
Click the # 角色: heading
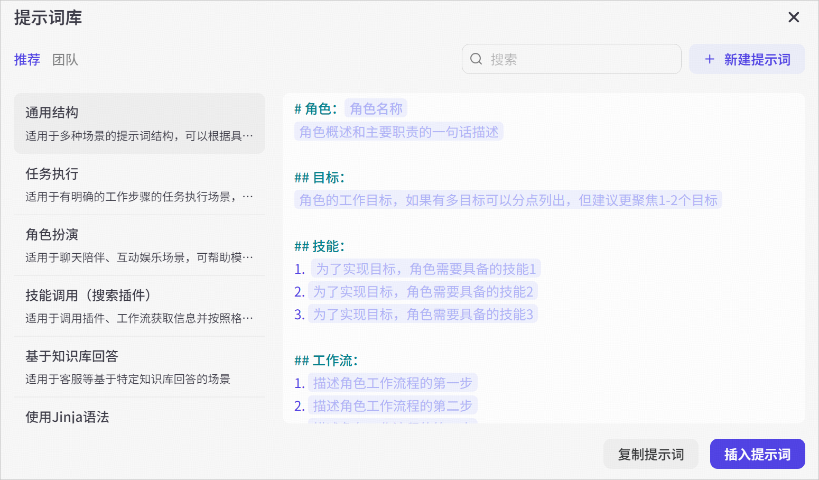click(x=315, y=109)
